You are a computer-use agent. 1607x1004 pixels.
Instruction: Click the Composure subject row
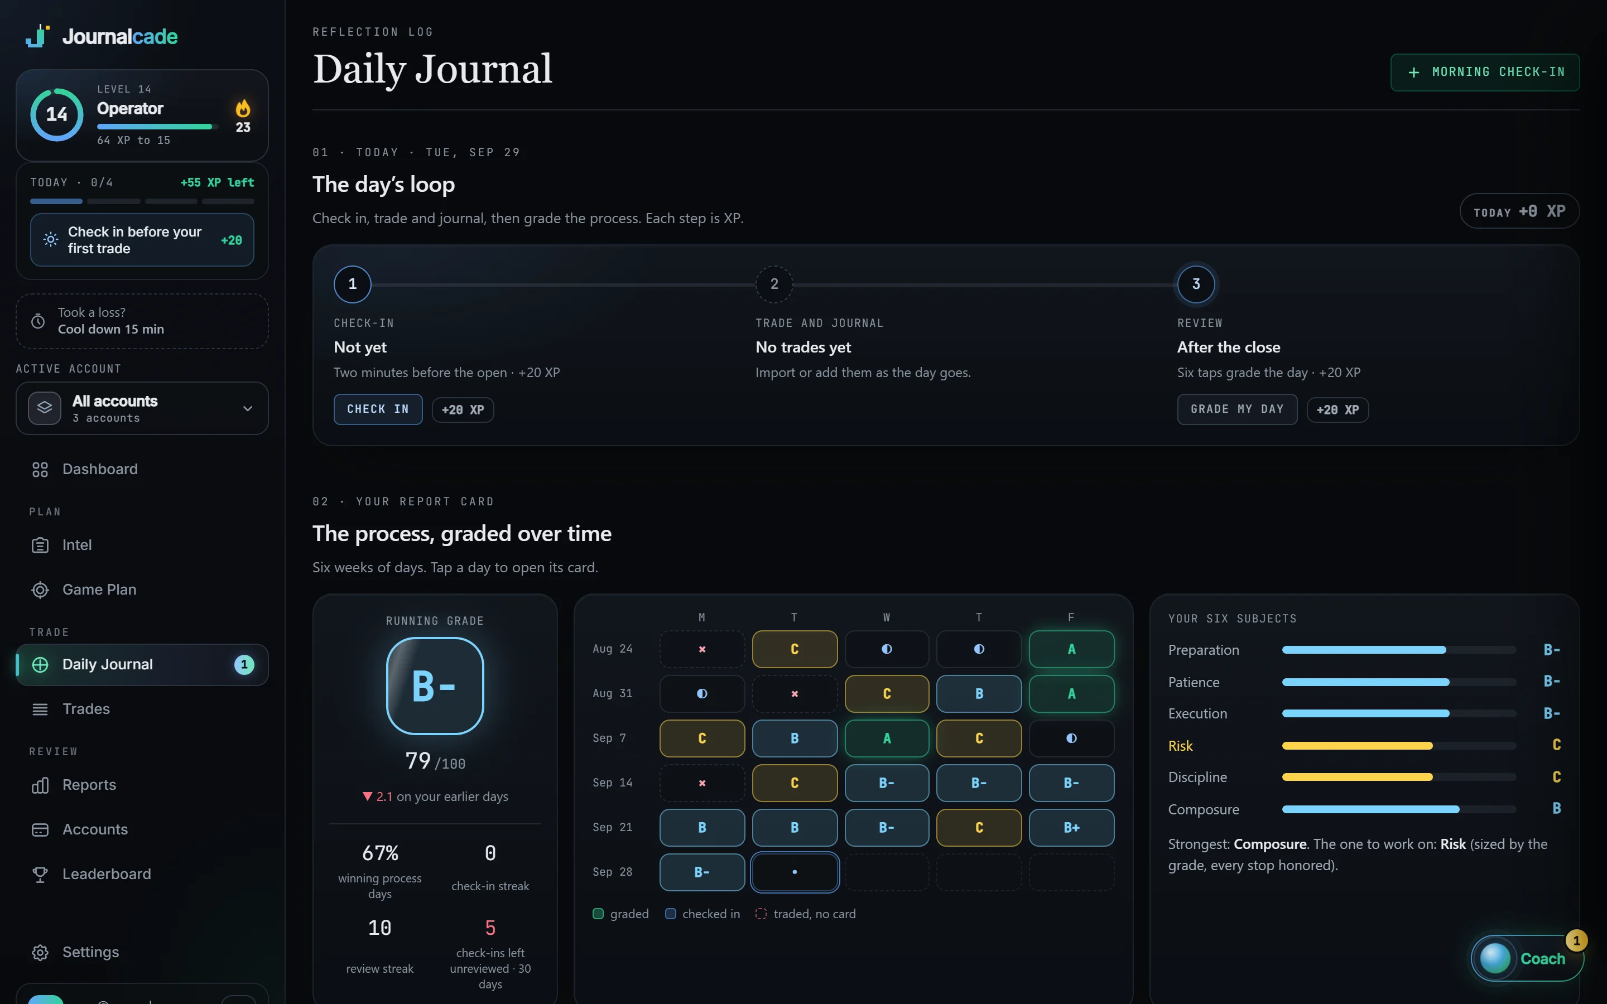coord(1364,809)
